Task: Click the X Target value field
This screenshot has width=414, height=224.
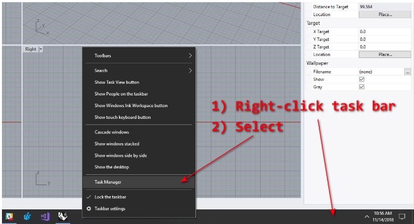Action: [385, 31]
